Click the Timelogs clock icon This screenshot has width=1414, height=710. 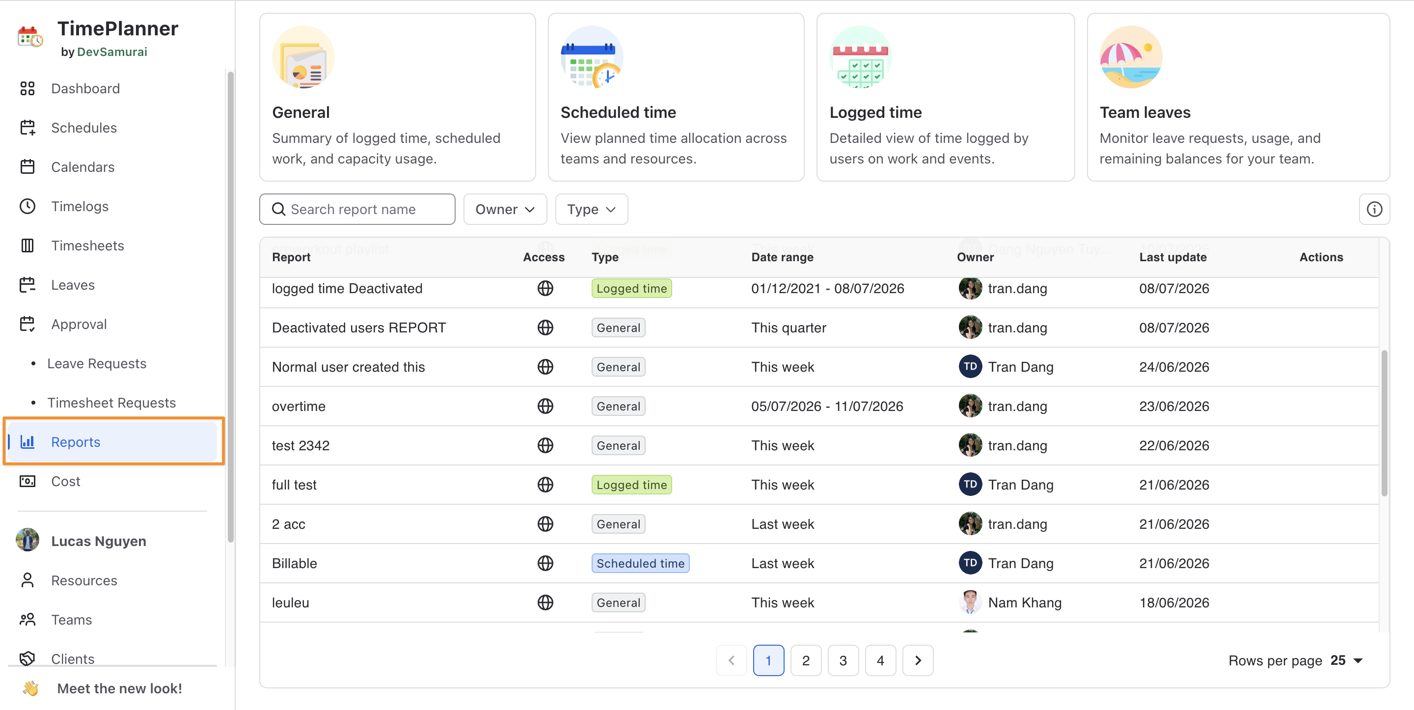27,206
